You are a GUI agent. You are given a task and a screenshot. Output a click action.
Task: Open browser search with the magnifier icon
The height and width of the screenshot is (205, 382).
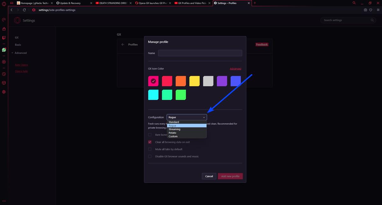pyautogui.click(x=354, y=3)
